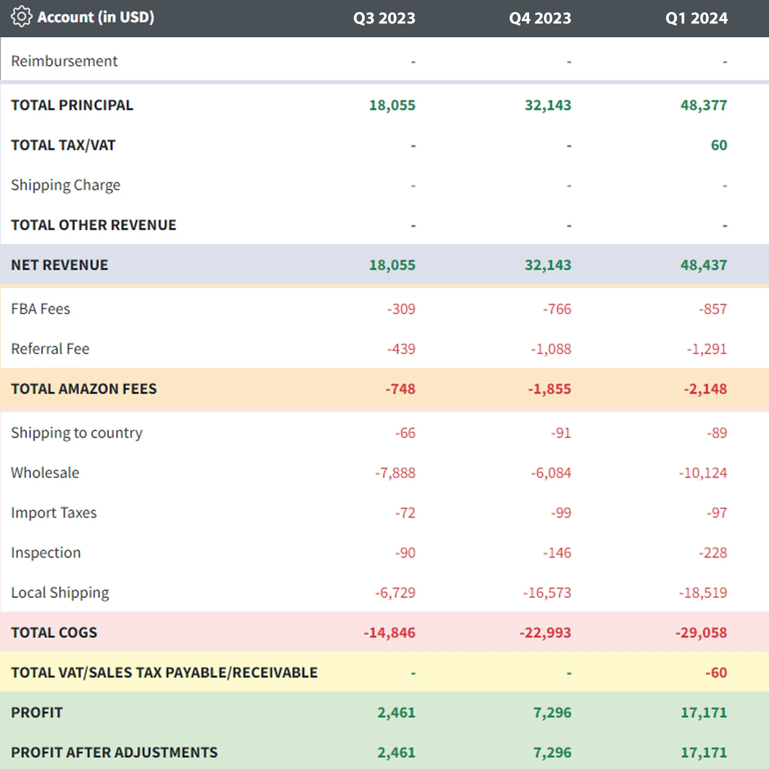Select the NET REVENUE row label
769x769 pixels.
point(59,265)
